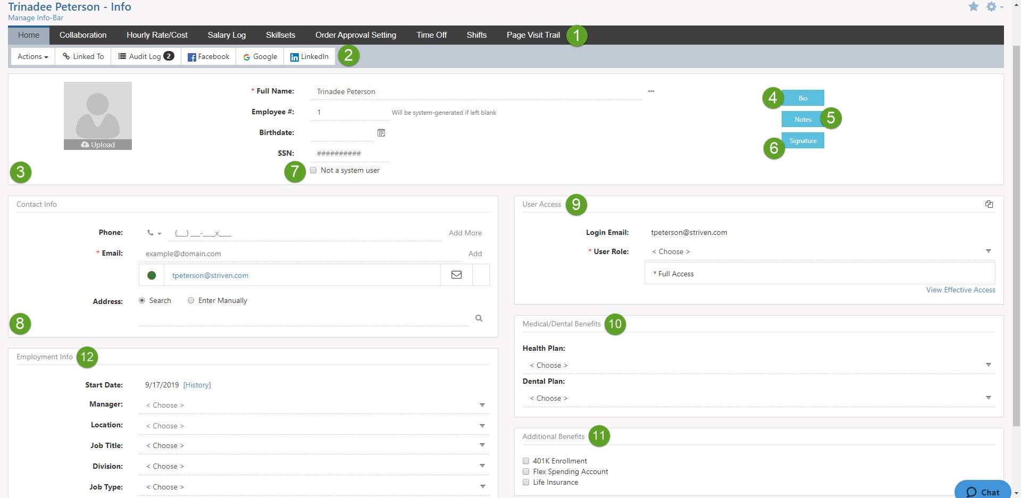Open the employee's Facebook profile icon
This screenshot has width=1021, height=498.
[191, 56]
